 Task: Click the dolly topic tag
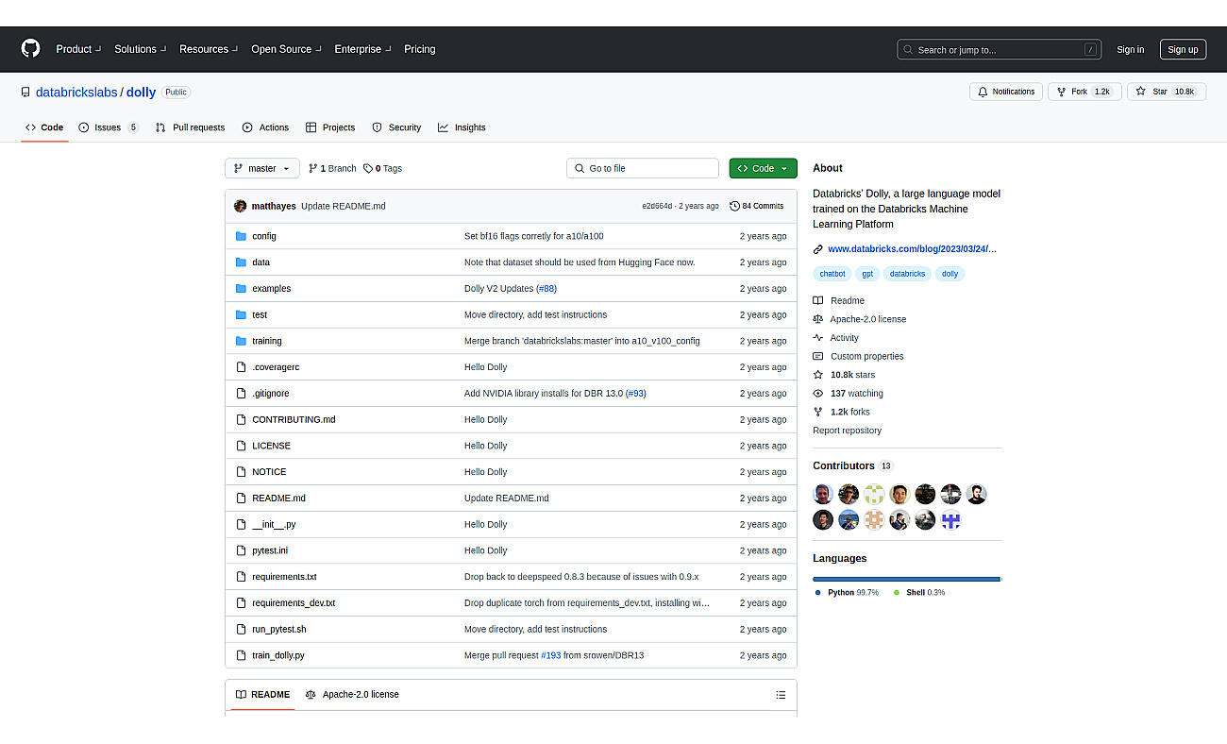[x=950, y=274]
